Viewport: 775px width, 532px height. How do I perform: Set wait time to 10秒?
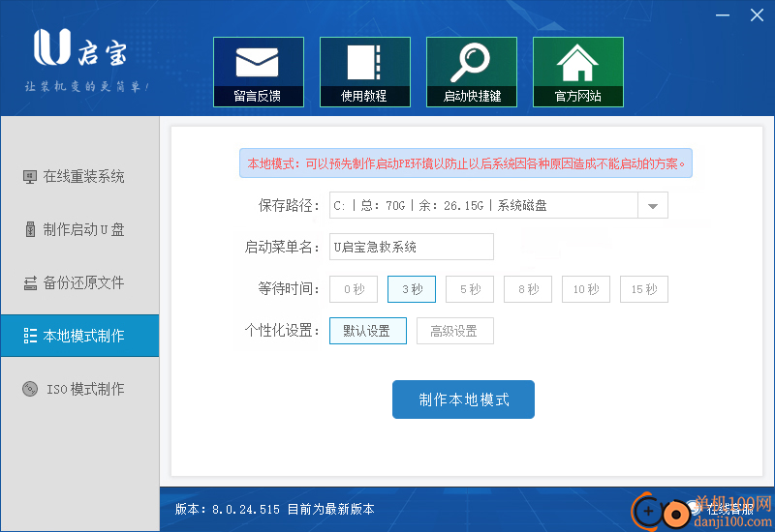(x=586, y=289)
